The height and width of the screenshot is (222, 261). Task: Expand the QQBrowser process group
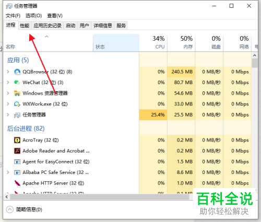point(8,72)
